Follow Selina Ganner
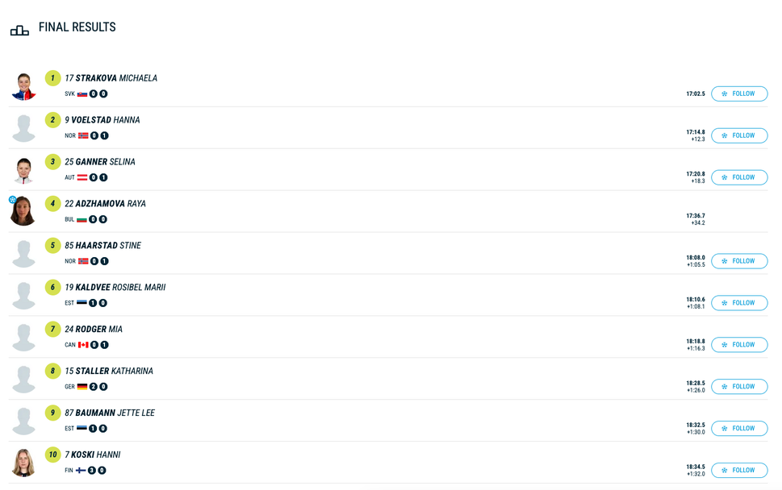This screenshot has height=490, width=782. (x=738, y=177)
